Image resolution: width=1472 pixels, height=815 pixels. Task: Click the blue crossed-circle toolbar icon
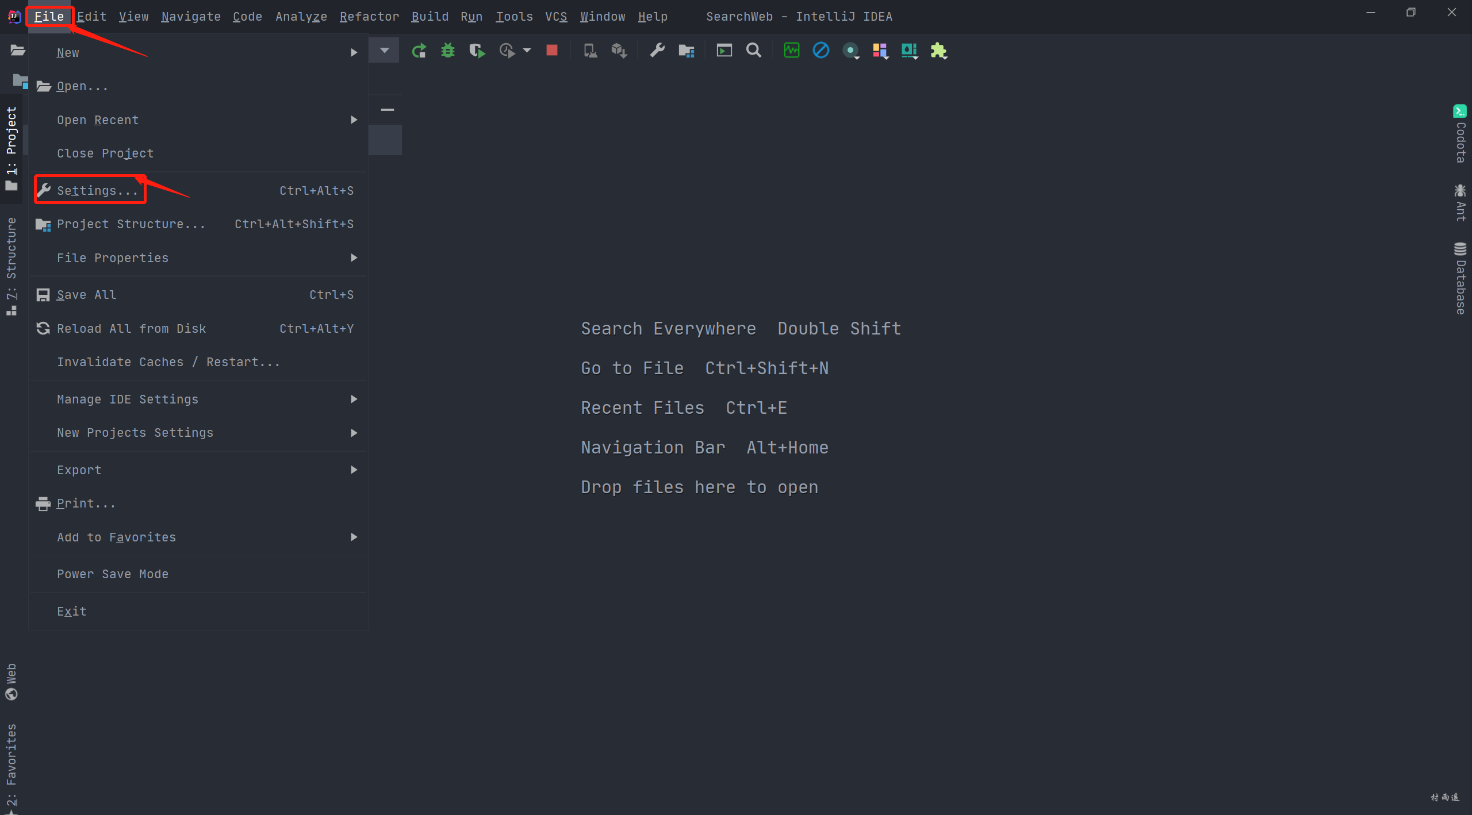pos(821,51)
